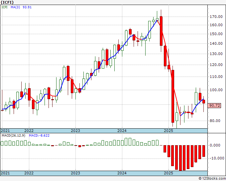Click 2023 on the price chart time axis
226x181 pixels.
click(75, 131)
